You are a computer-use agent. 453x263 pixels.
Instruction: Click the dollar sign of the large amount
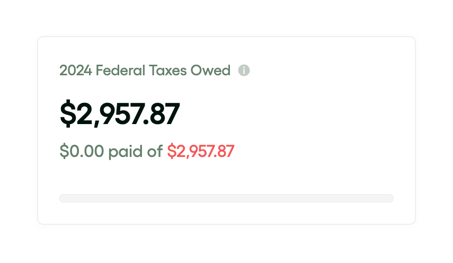(67, 114)
